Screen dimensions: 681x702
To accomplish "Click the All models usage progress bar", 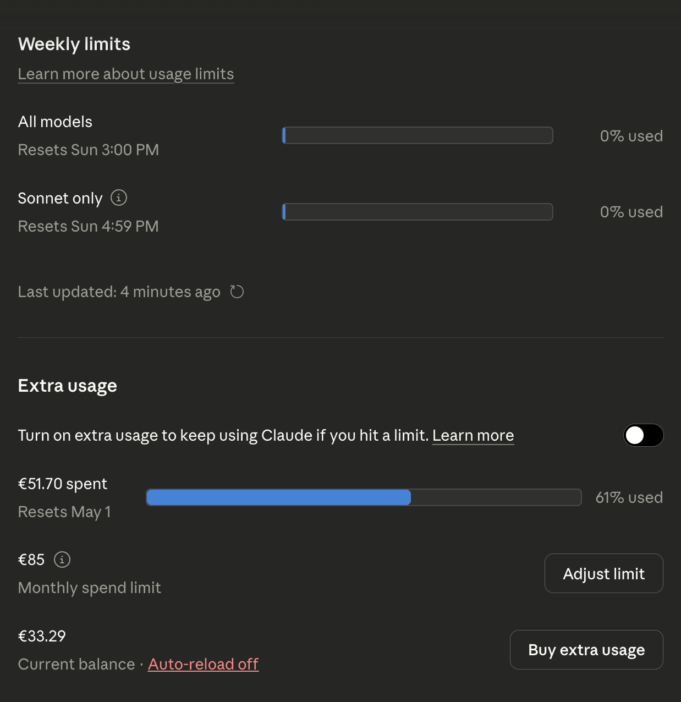I will (x=418, y=135).
